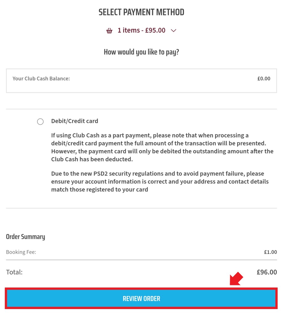Click the Club Cash Balance box

pyautogui.click(x=141, y=81)
